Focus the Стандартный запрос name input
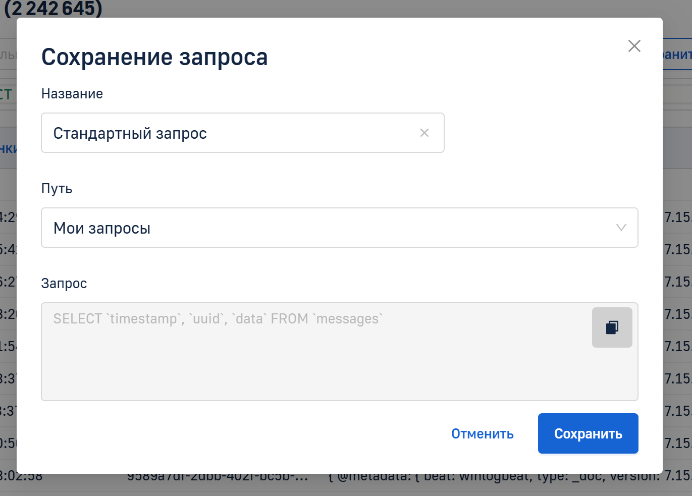This screenshot has width=692, height=496. click(227, 133)
